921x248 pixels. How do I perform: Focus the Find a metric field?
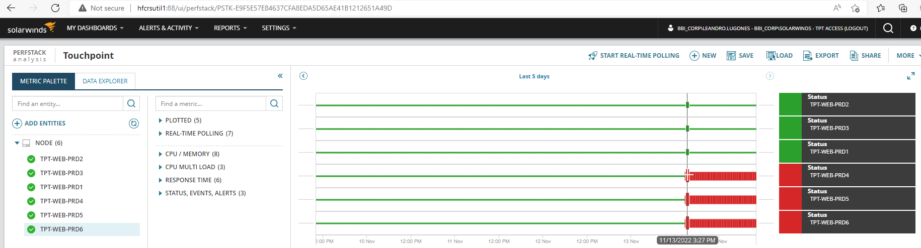(x=210, y=103)
